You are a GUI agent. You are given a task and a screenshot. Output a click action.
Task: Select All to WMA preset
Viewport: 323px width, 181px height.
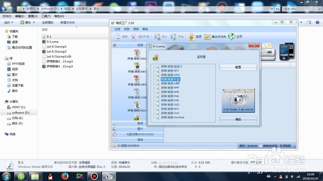click(x=170, y=75)
